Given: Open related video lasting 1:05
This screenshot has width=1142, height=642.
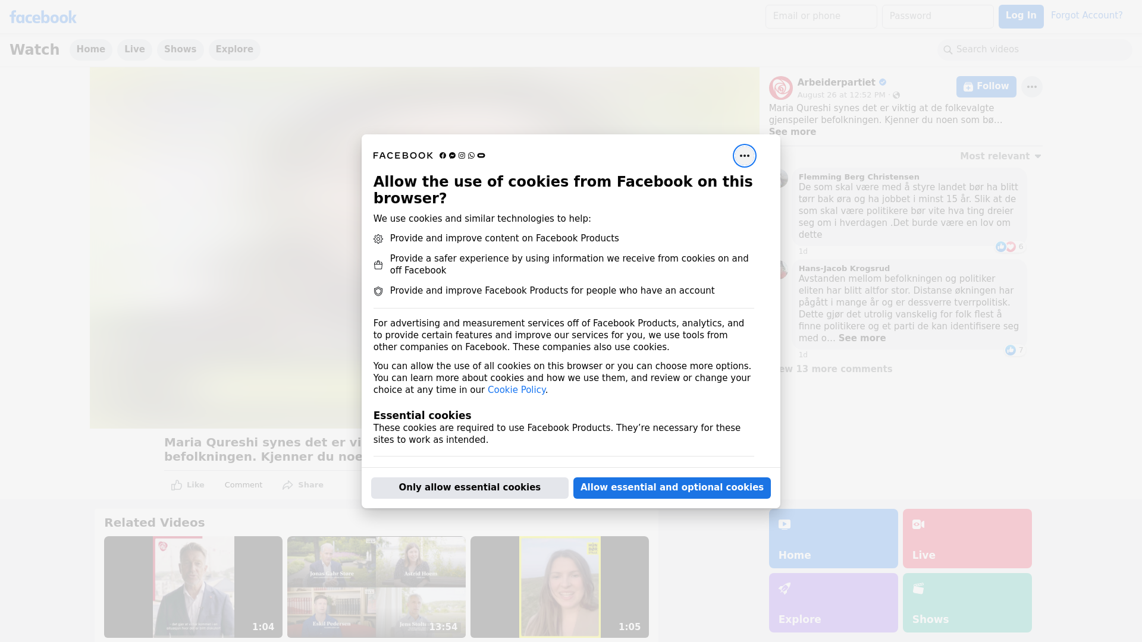Looking at the screenshot, I should pos(560,587).
